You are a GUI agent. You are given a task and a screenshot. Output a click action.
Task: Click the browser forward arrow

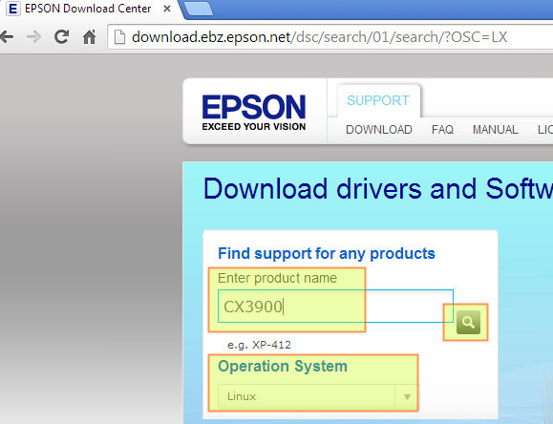(x=33, y=36)
